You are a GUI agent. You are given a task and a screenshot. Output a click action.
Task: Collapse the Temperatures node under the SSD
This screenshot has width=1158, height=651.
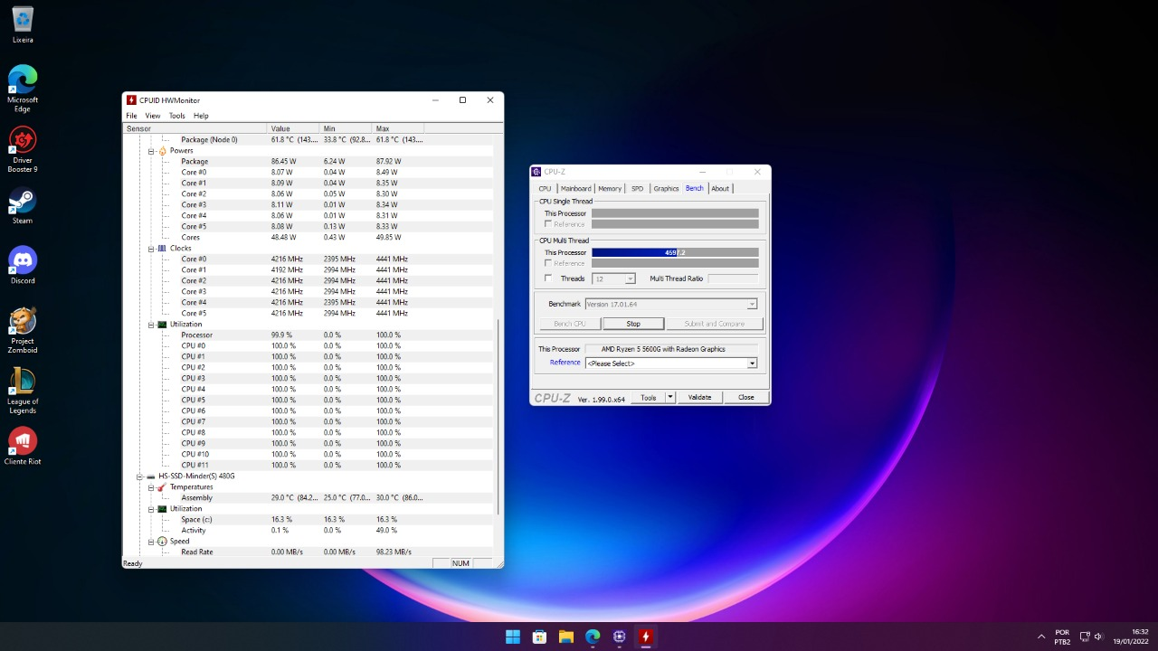pos(152,487)
